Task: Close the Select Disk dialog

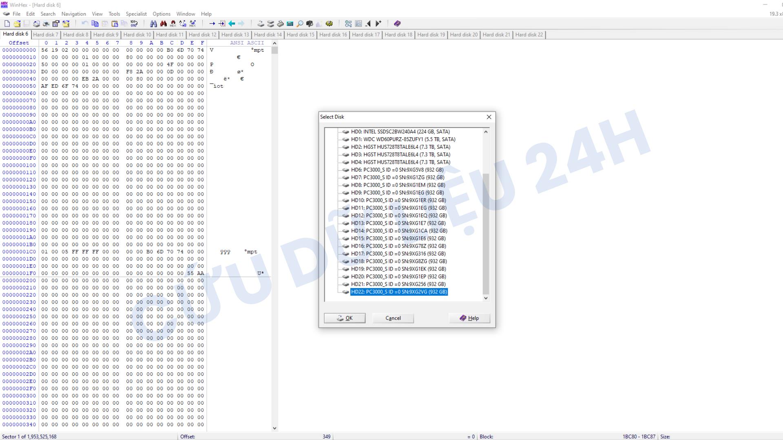Action: 489,117
